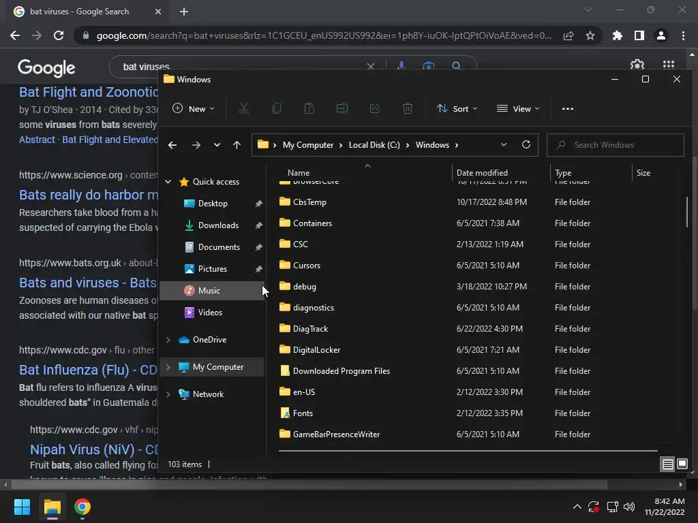Click the Share icon in Explorer toolbar
698x523 pixels.
[375, 108]
